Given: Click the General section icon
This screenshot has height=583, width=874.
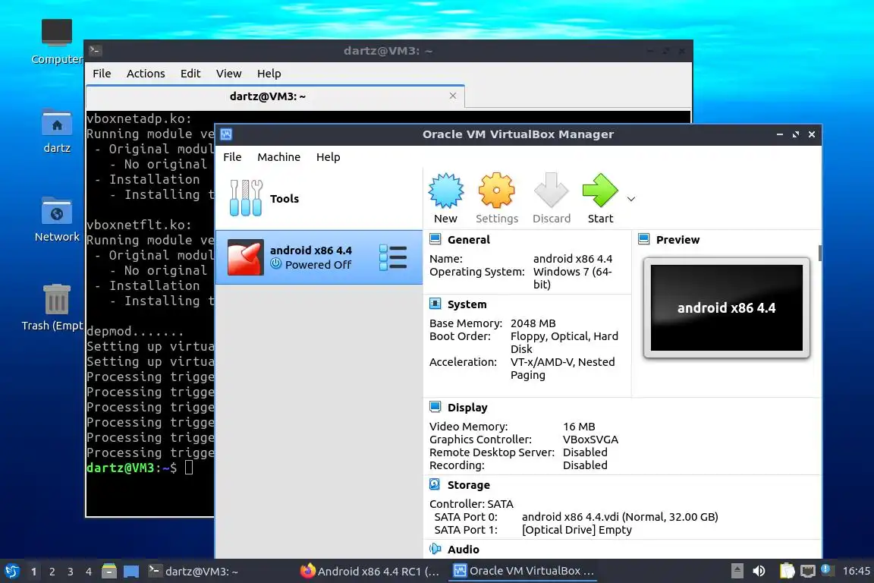Looking at the screenshot, I should 435,239.
